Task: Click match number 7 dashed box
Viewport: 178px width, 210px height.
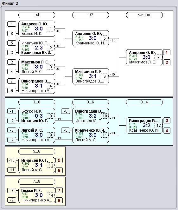Action: (x=158, y=57)
